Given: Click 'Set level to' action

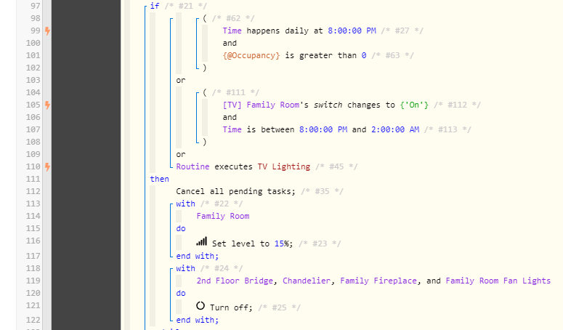Looking at the screenshot, I should [240, 244].
